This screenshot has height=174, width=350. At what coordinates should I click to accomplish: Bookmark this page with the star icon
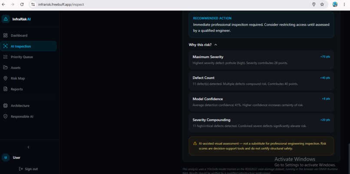tap(322, 4)
